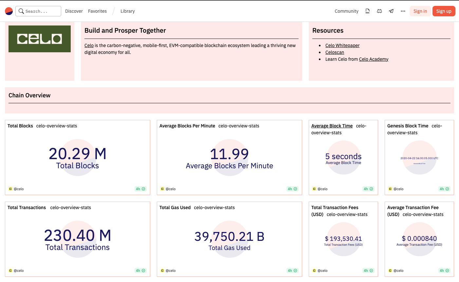Open the Telegram icon link
459x282 pixels.
click(x=391, y=11)
